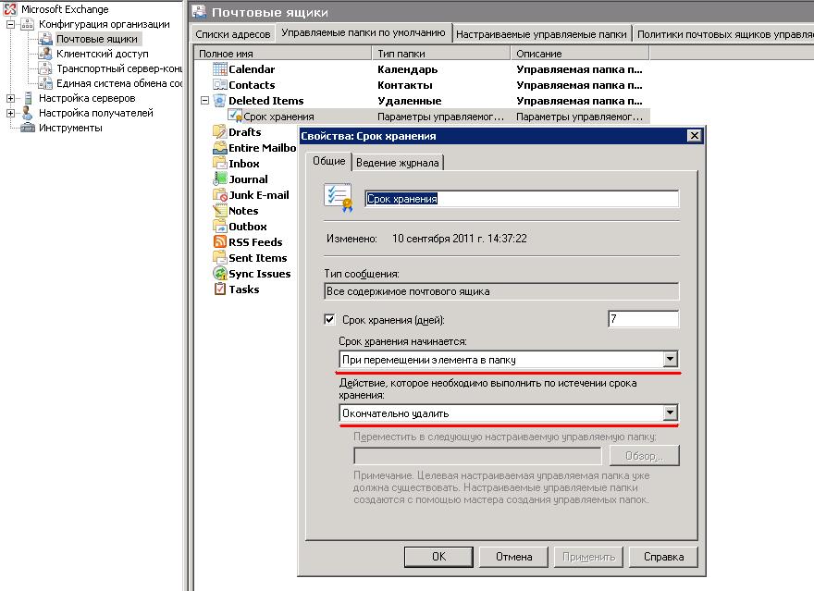Select the RSS Feeds row label
Viewport: 814px width, 591px height.
point(255,242)
